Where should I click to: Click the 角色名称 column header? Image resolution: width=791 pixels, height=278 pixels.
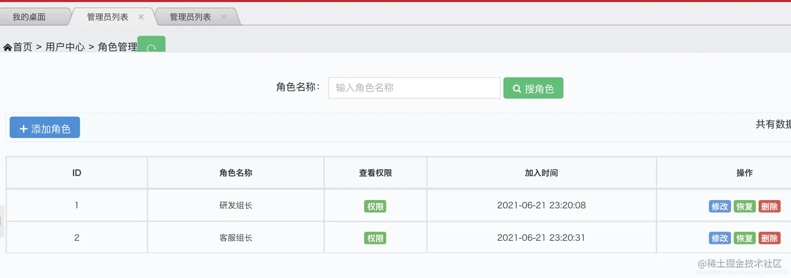coord(236,173)
